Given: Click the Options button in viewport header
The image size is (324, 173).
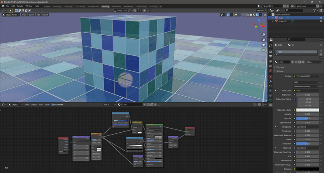Looking at the screenshot, I should (261, 11).
